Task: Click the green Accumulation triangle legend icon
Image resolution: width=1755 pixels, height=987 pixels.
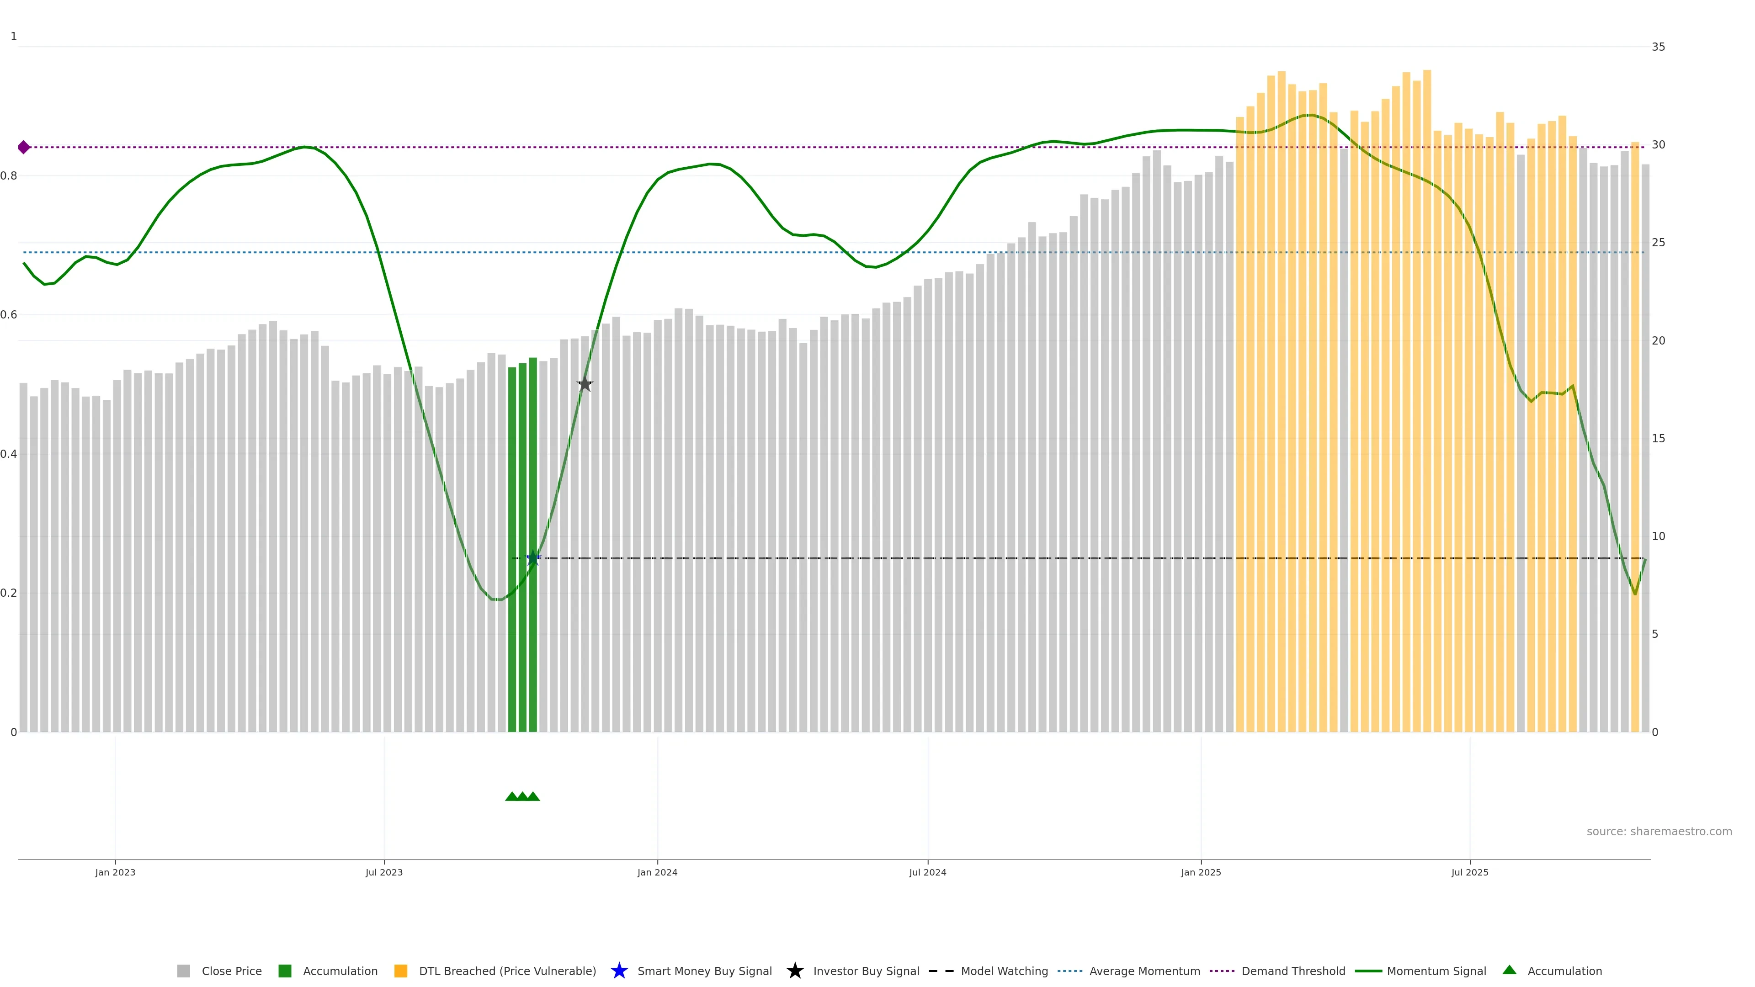Action: (1509, 970)
